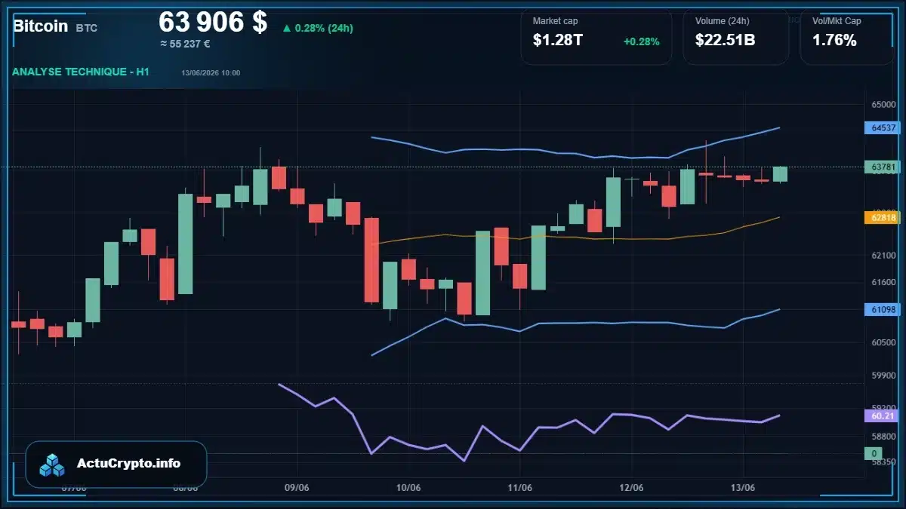Click the +0.28% in Market cap card
Image resolution: width=906 pixels, height=509 pixels.
coord(642,41)
